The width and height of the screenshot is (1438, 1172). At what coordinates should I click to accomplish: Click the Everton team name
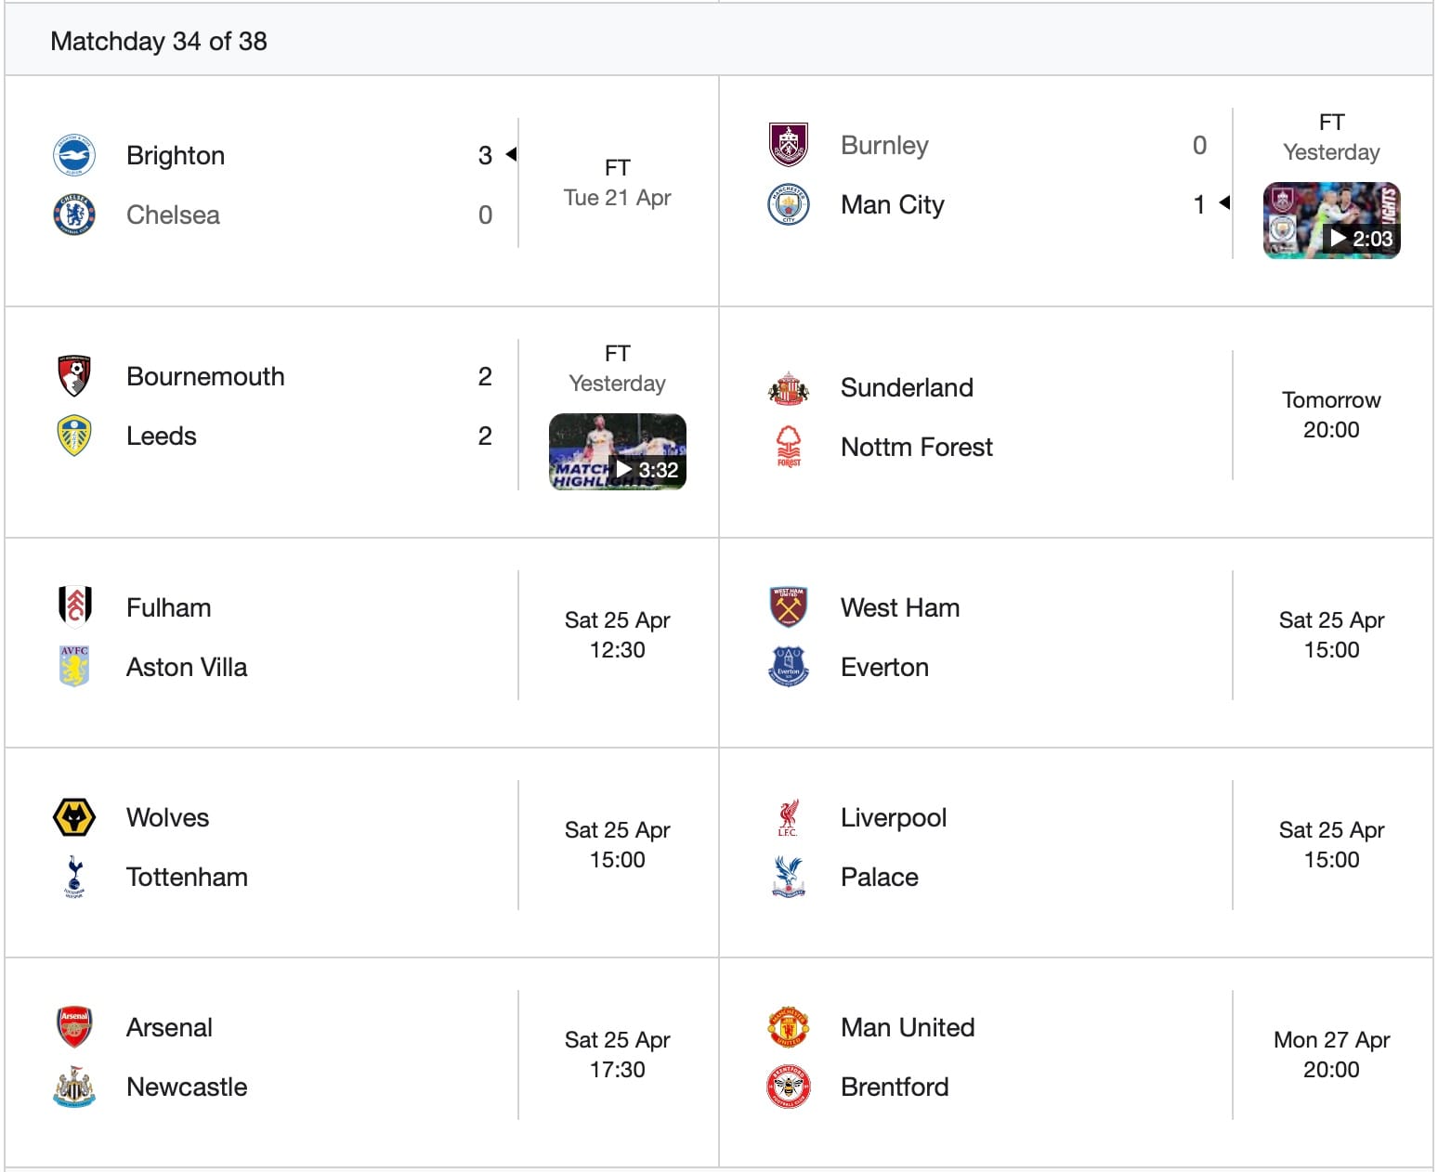884,667
